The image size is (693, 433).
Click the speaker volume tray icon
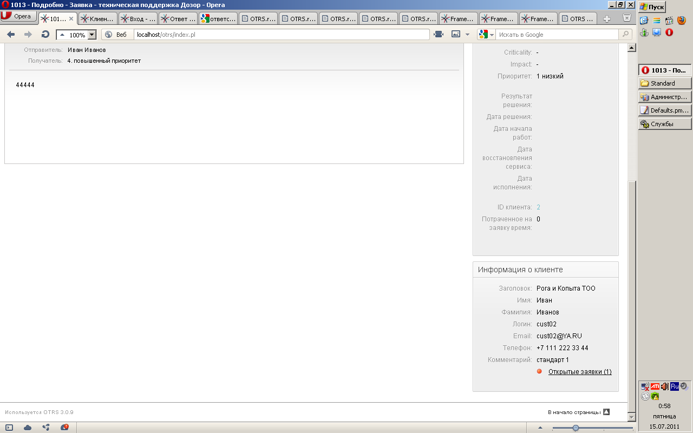tap(665, 386)
